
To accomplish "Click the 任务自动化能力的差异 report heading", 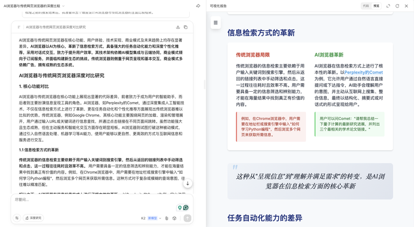I will click(x=265, y=218).
